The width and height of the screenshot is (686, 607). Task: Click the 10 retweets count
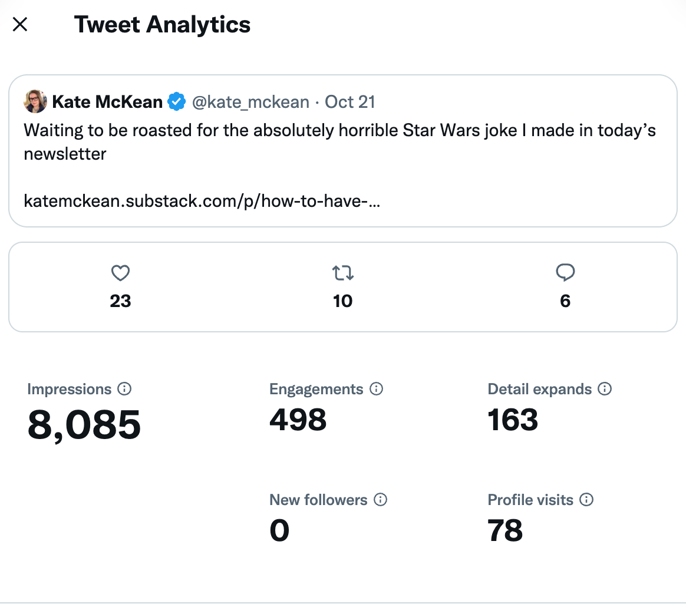click(x=342, y=301)
